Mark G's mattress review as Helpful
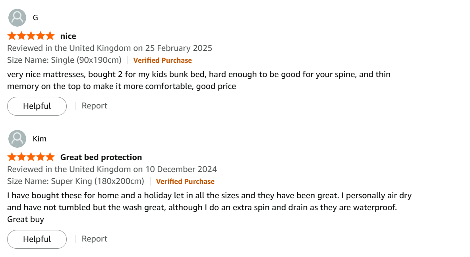This screenshot has height=257, width=470. tap(37, 106)
